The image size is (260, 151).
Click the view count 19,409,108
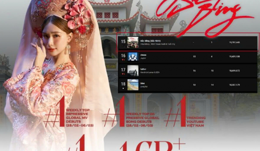tap(234, 57)
